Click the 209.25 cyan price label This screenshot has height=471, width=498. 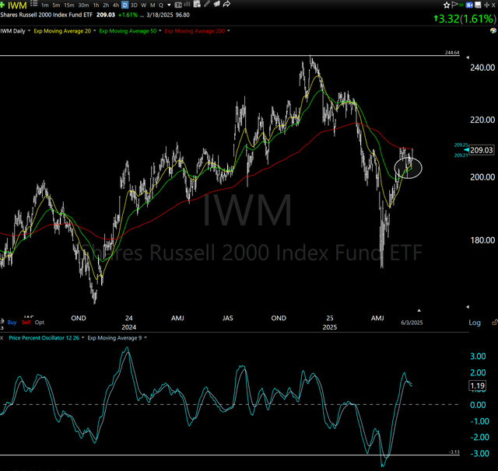click(x=461, y=145)
